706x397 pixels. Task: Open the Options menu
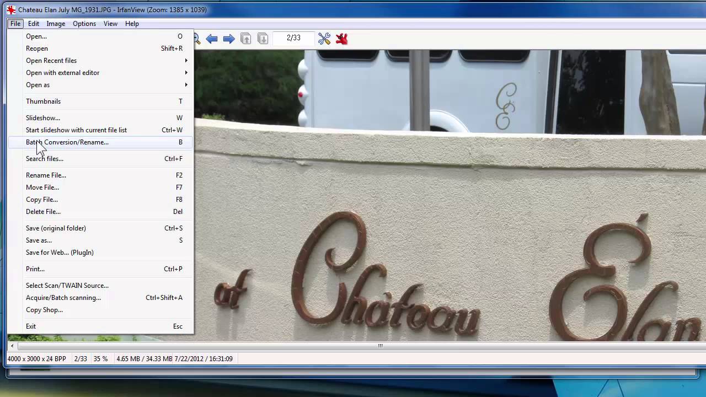(x=84, y=24)
